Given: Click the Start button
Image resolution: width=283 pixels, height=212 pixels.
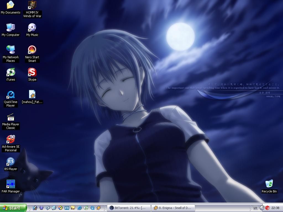Looking at the screenshot, I should (x=13, y=208).
